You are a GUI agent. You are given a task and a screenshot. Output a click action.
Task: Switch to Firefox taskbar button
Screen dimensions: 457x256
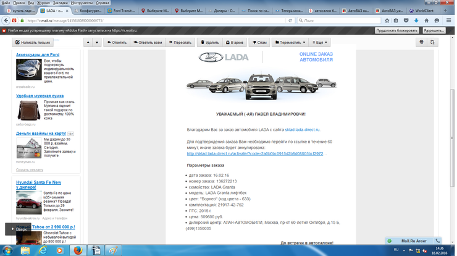78,250
